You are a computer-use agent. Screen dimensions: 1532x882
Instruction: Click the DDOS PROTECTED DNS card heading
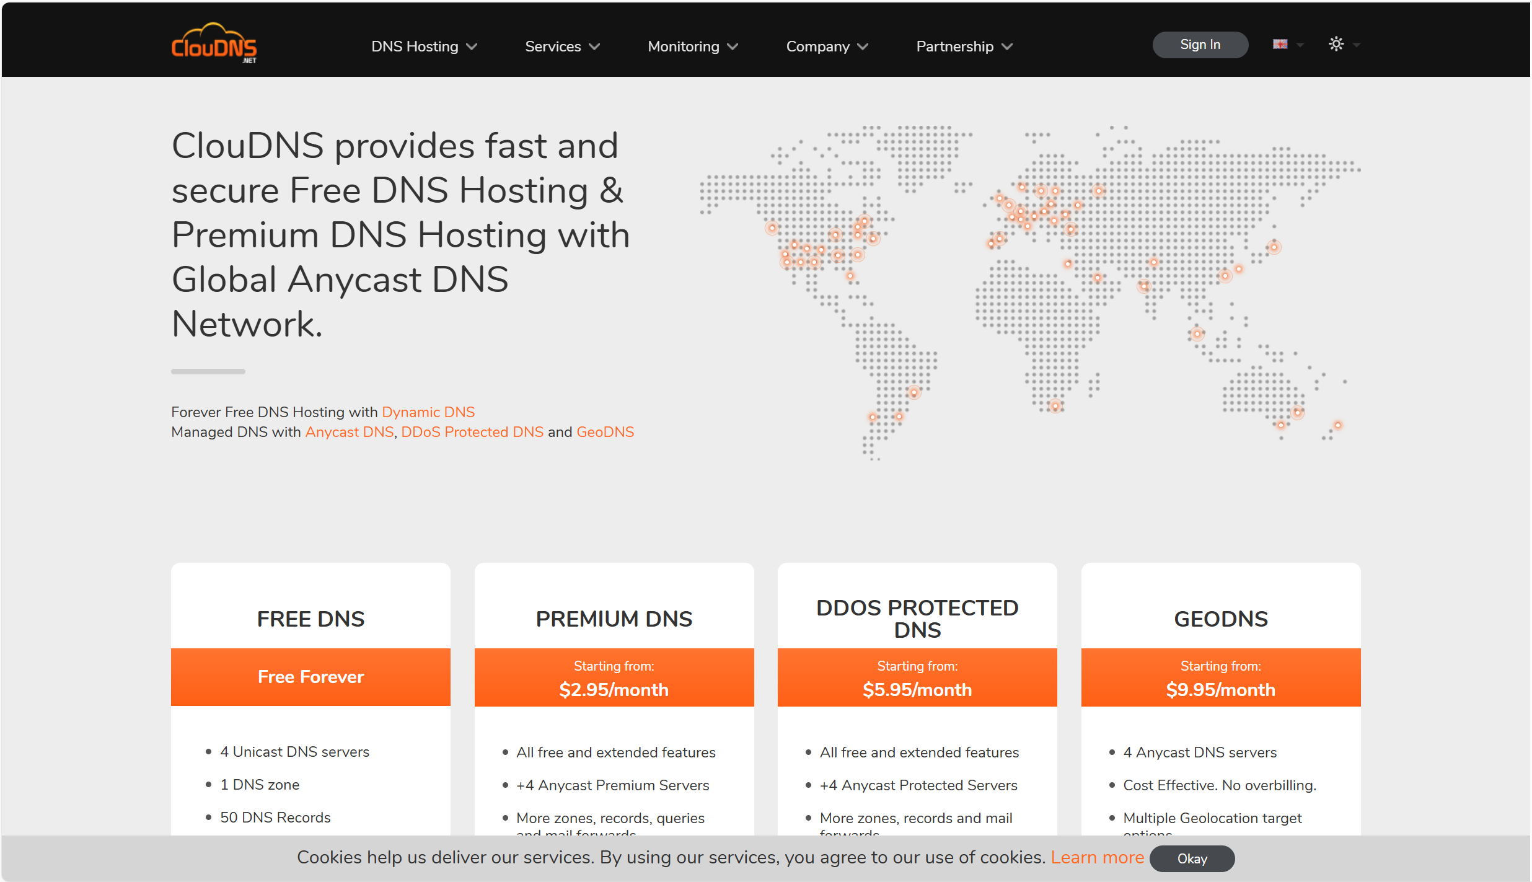[x=917, y=619]
